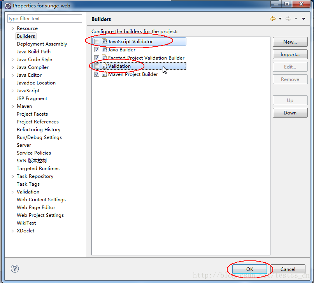Viewport: 314px width, 283px height.
Task: Confirm with the OK button
Action: point(250,269)
